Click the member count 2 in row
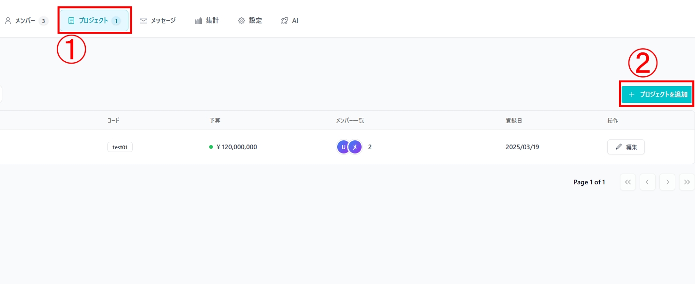Image resolution: width=695 pixels, height=284 pixels. [370, 147]
